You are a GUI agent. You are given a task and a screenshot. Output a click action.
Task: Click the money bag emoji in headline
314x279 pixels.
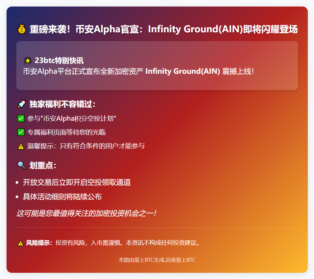[x=22, y=29]
